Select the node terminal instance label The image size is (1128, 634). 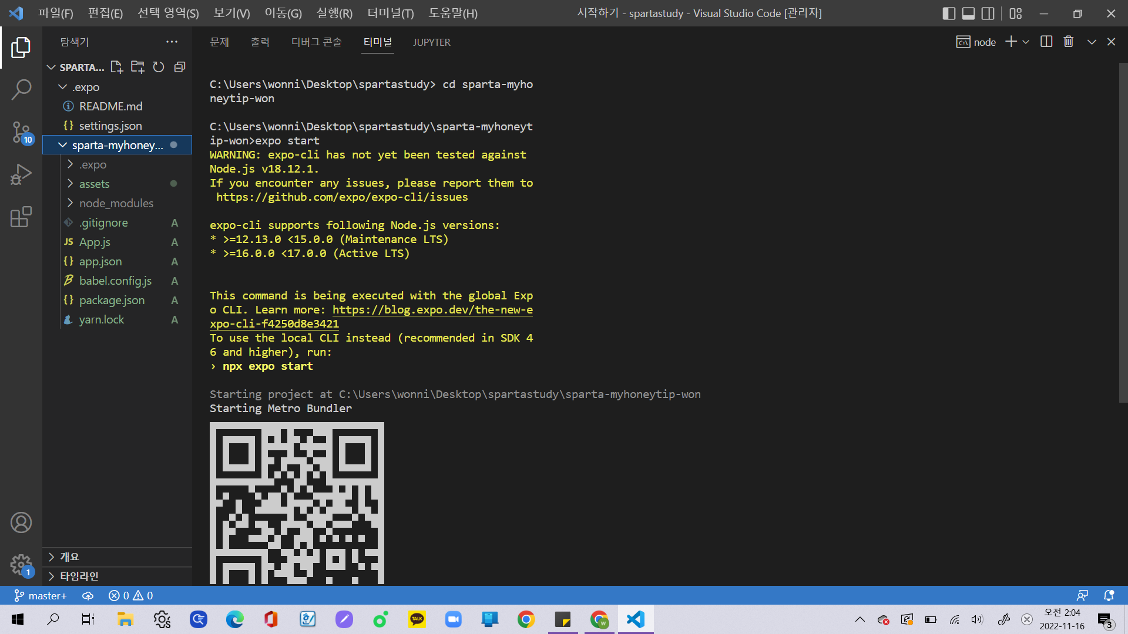[976, 42]
